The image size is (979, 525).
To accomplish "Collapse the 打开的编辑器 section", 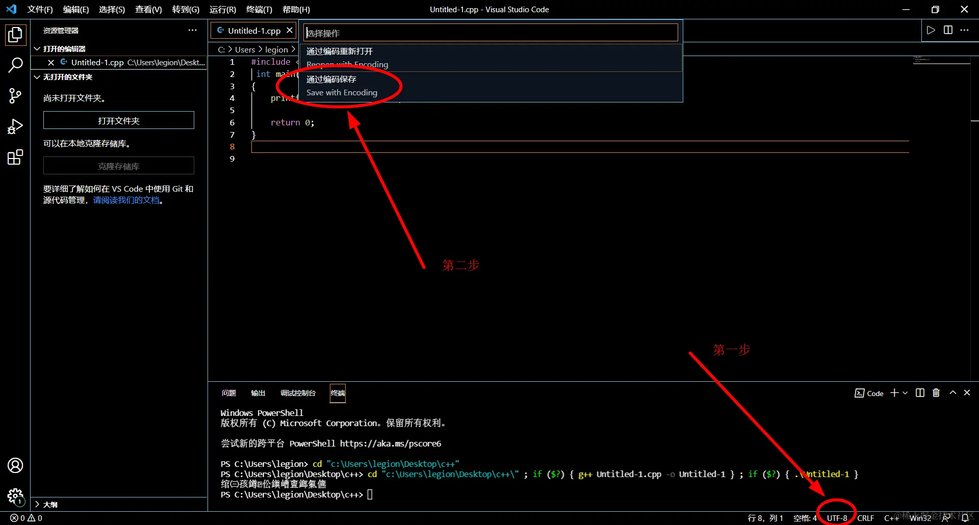I will [120, 49].
